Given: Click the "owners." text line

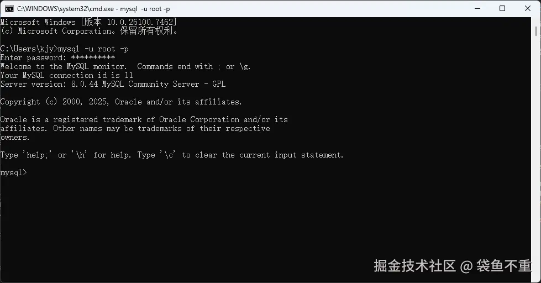Looking at the screenshot, I should tap(15, 138).
